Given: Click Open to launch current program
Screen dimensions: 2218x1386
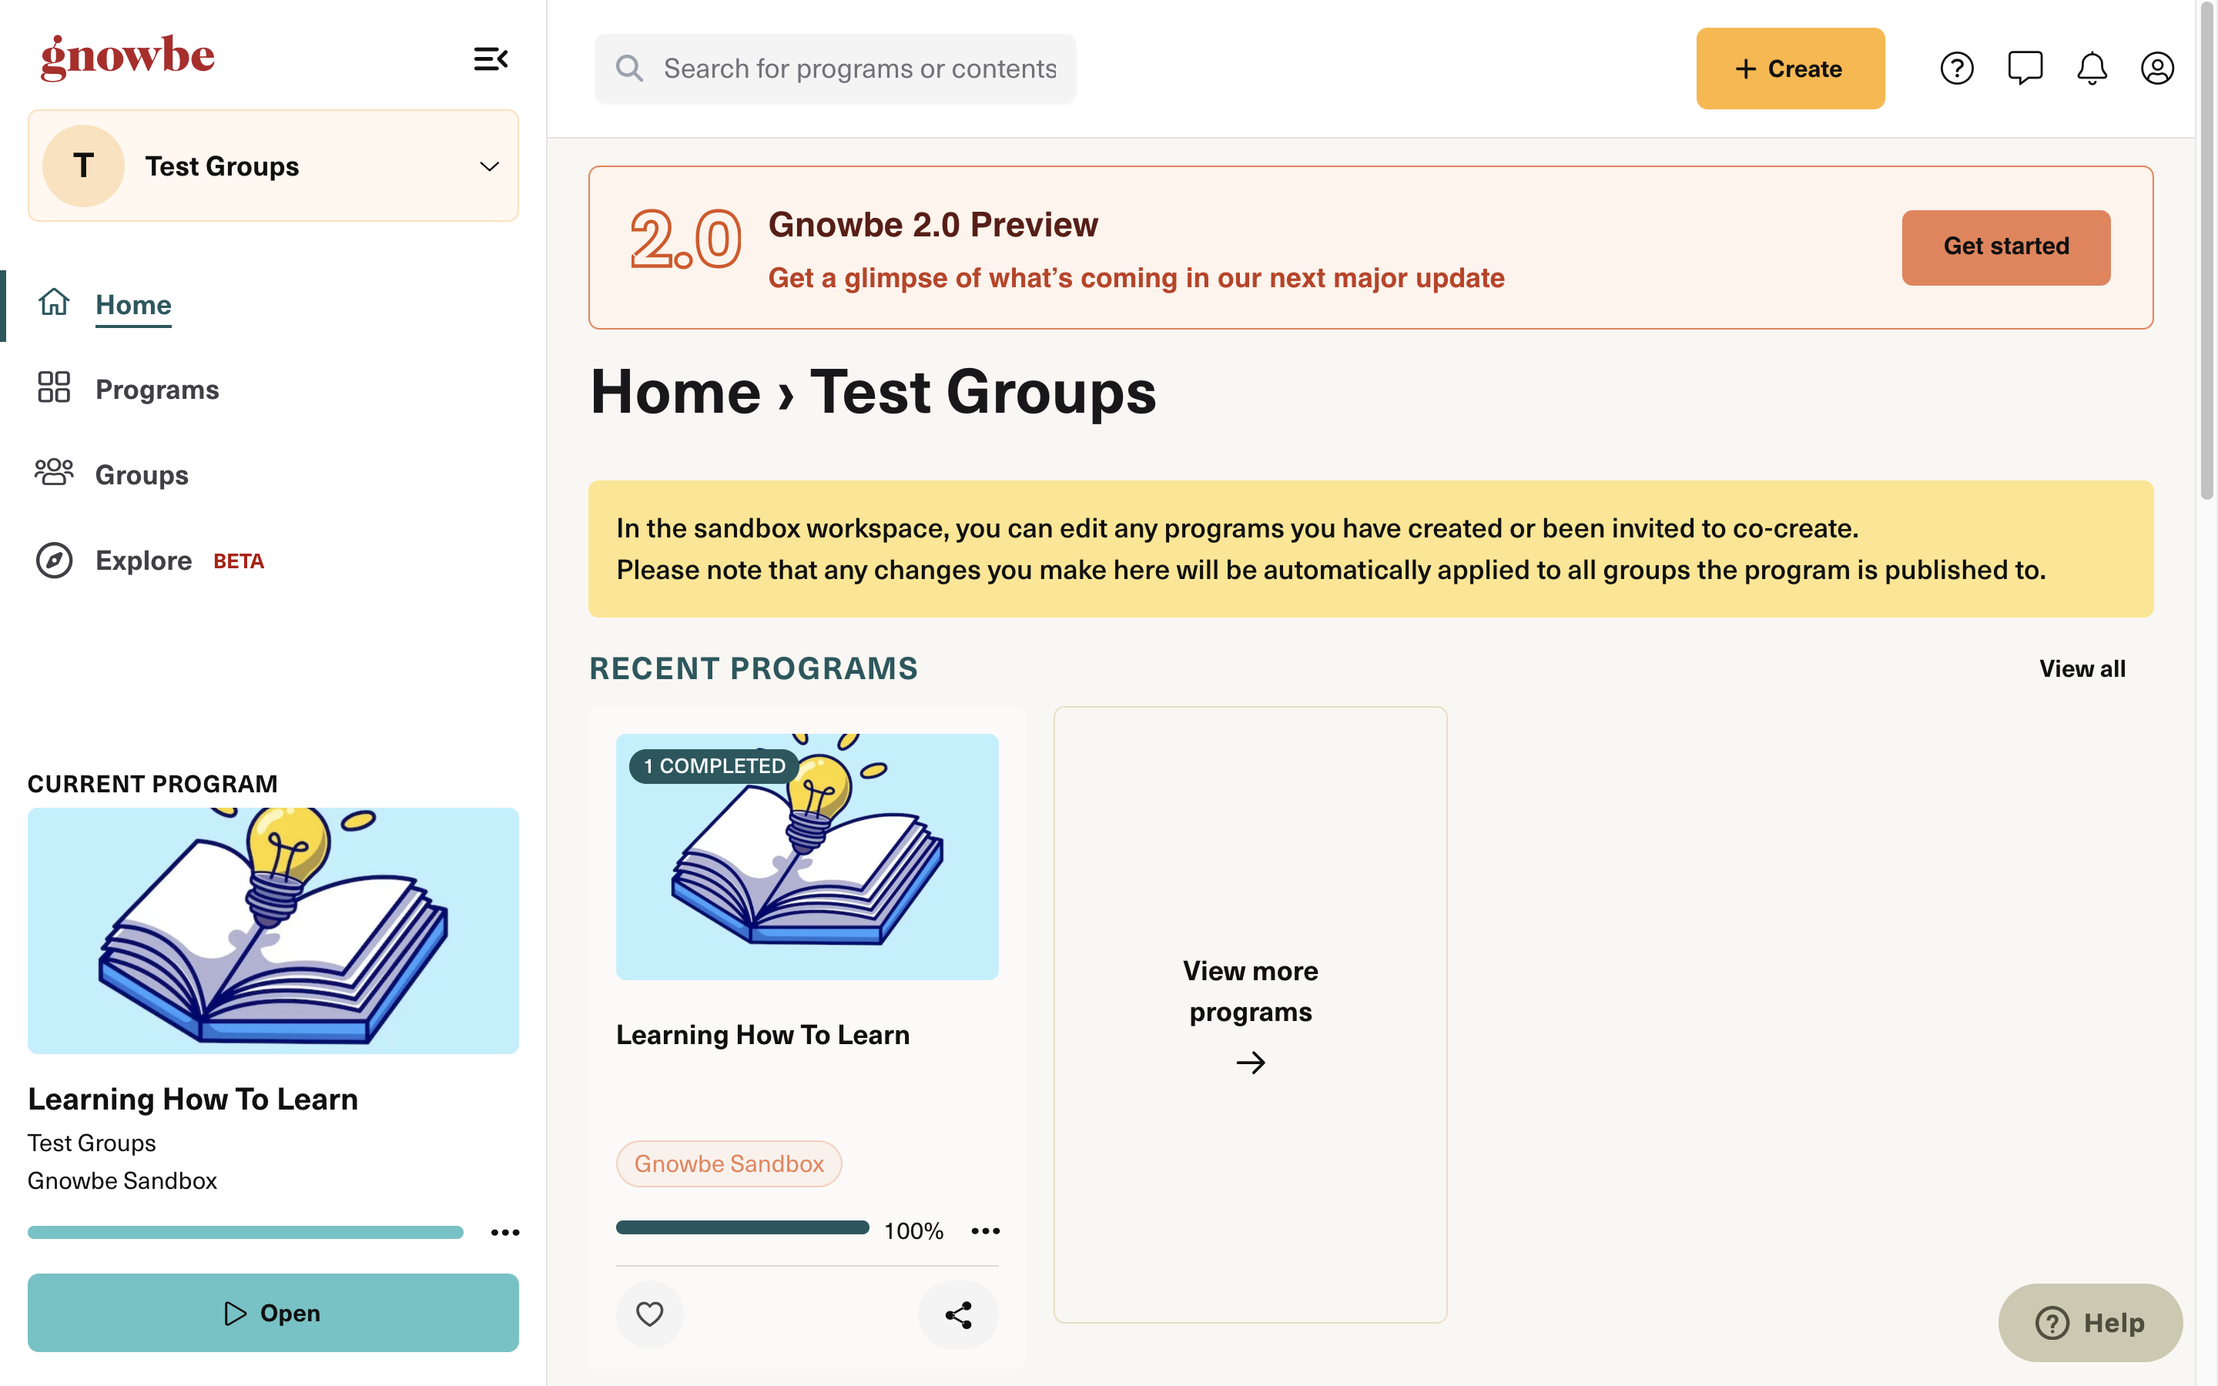Looking at the screenshot, I should [x=273, y=1313].
